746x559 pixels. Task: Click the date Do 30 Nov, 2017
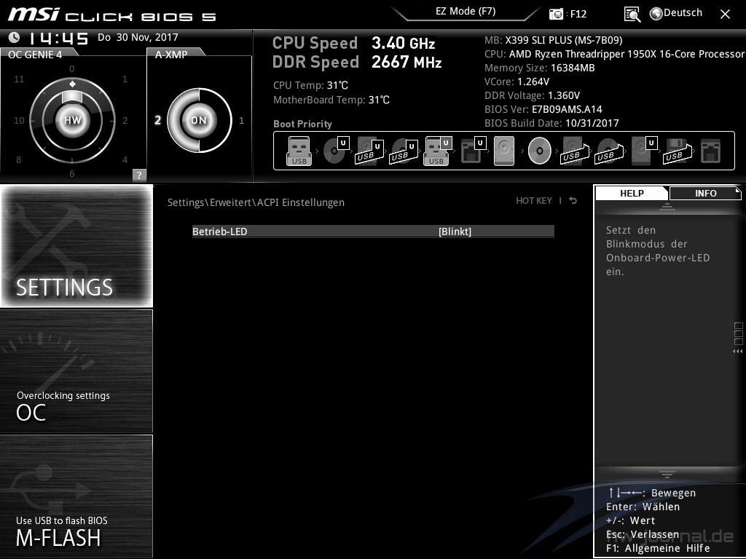(x=138, y=37)
